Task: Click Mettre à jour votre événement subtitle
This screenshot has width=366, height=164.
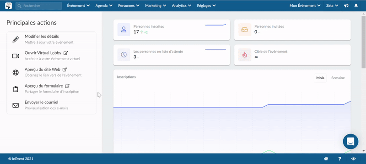Action: coord(49,42)
